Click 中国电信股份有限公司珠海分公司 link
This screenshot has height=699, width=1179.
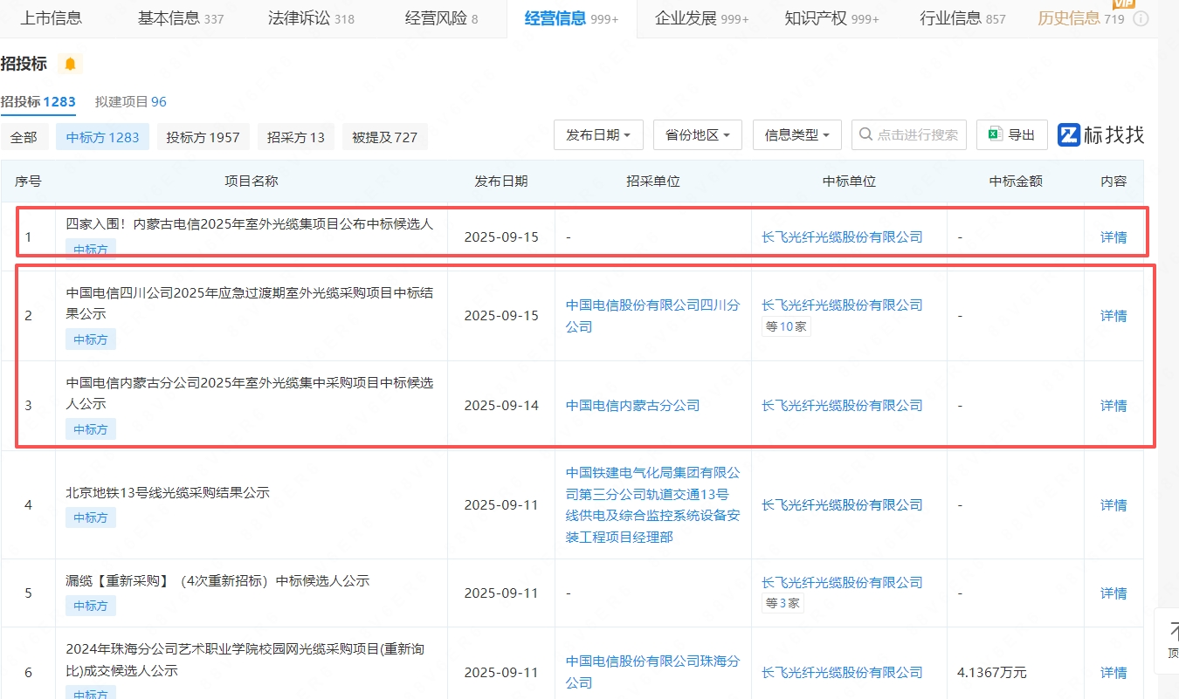click(x=652, y=673)
